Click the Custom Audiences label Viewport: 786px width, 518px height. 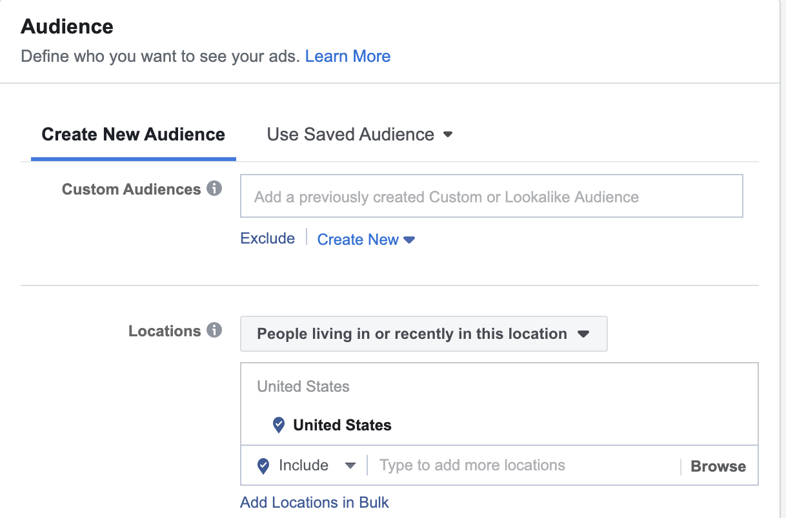132,189
